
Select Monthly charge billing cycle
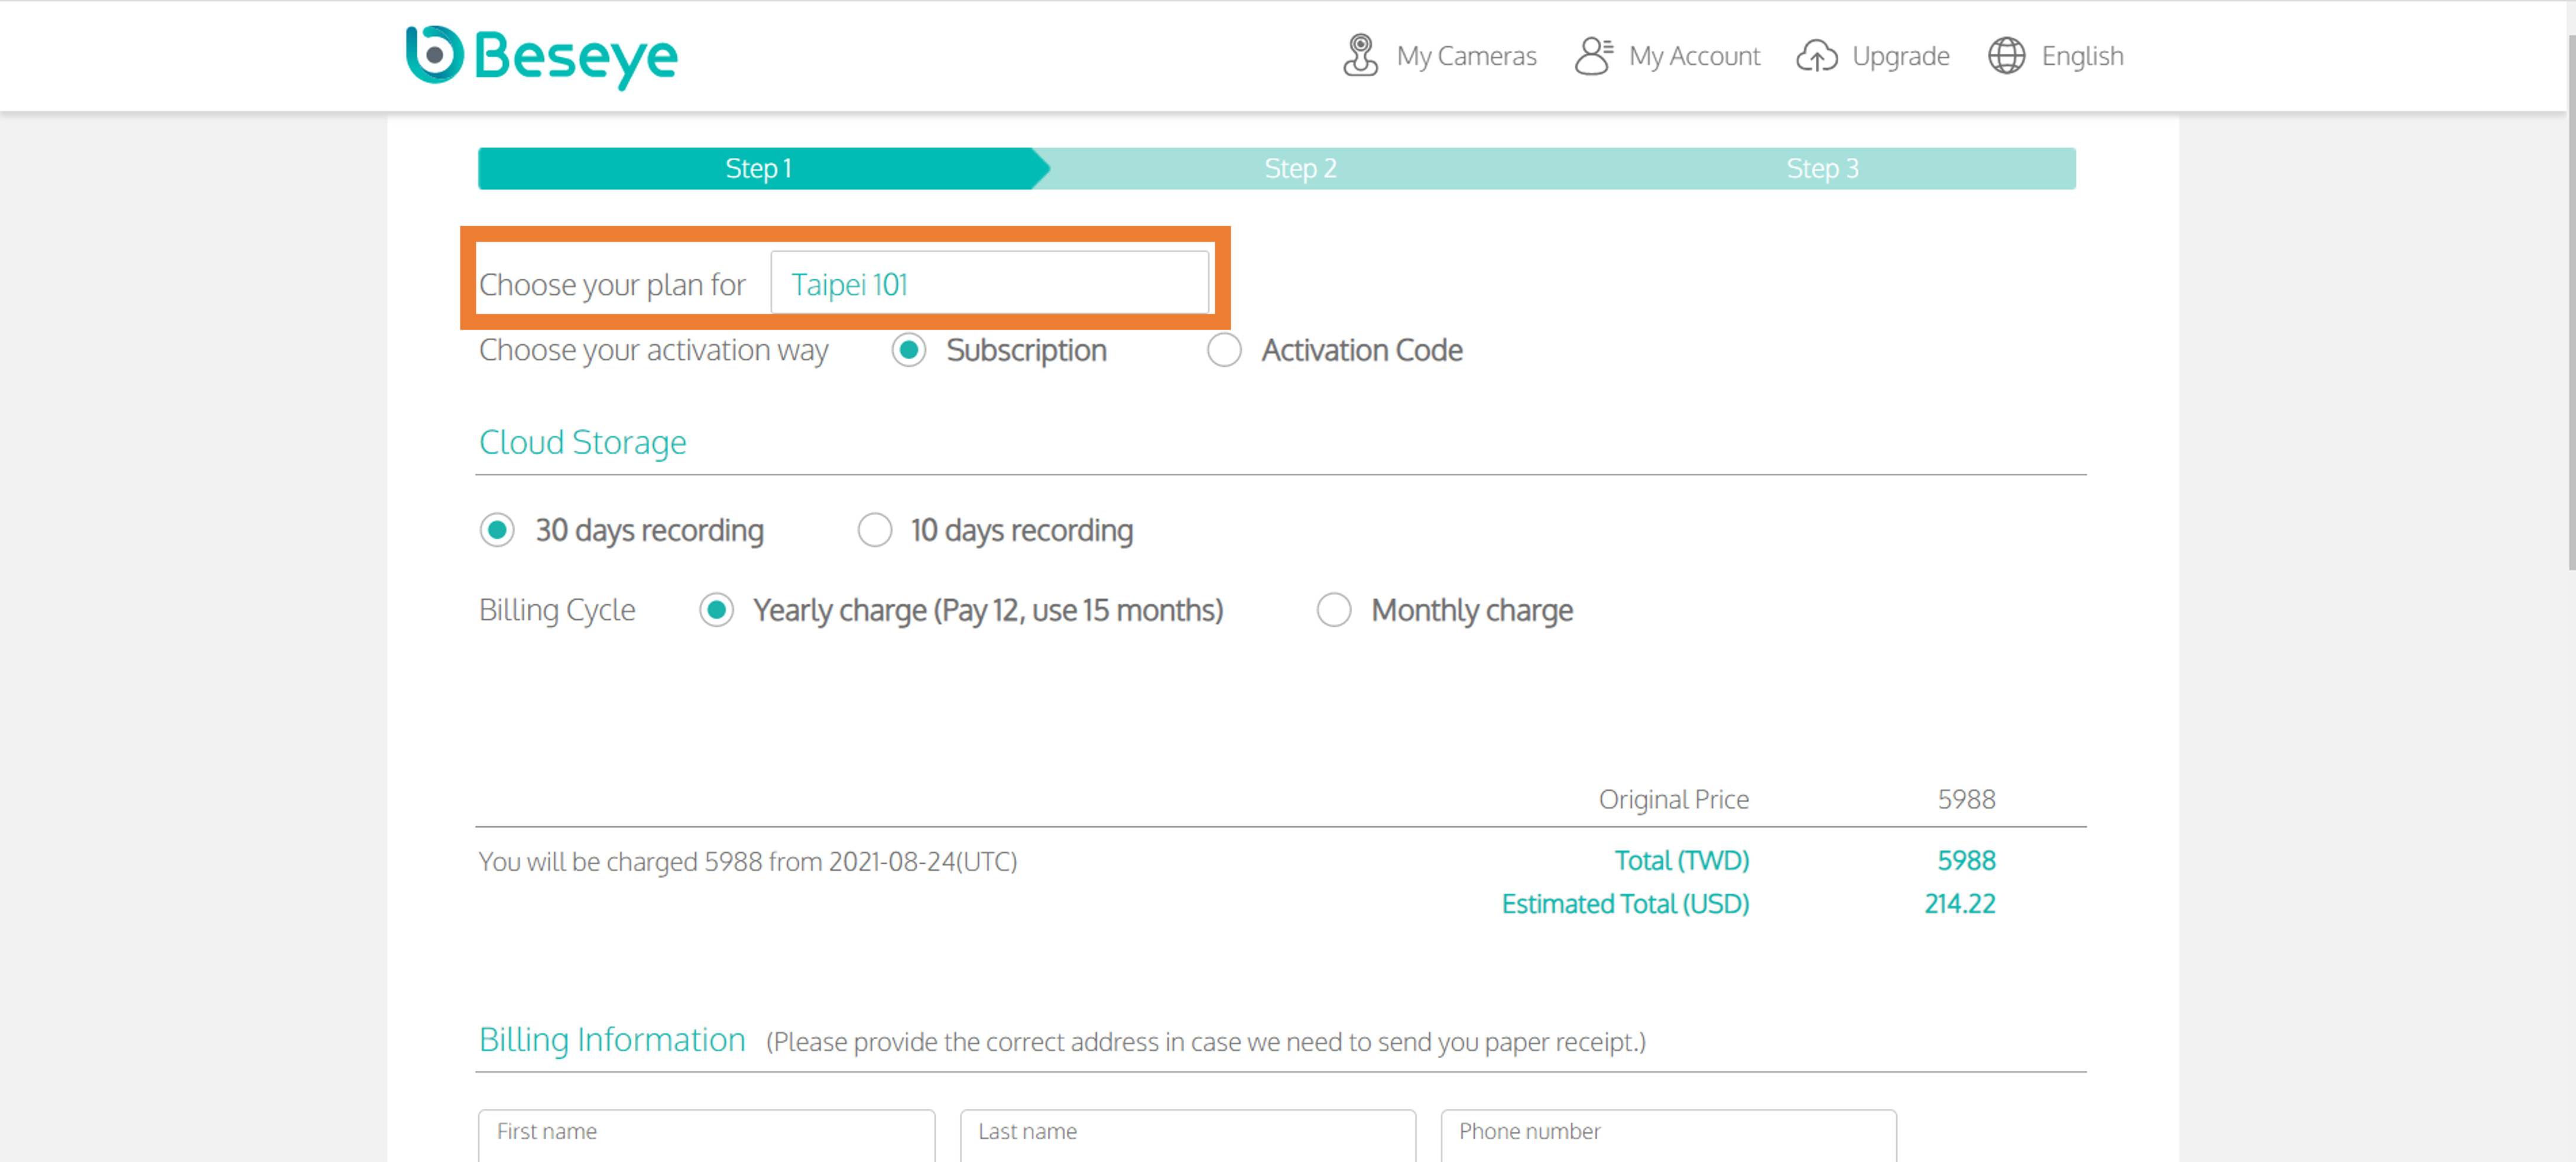[x=1333, y=610]
